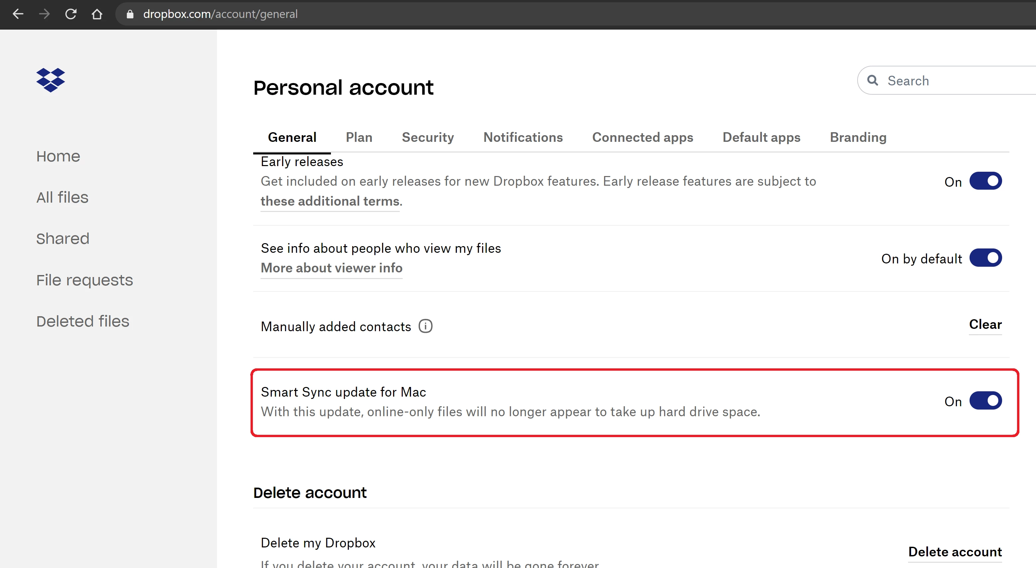
Task: Turn off Smart Sync update for Mac
Action: [985, 400]
